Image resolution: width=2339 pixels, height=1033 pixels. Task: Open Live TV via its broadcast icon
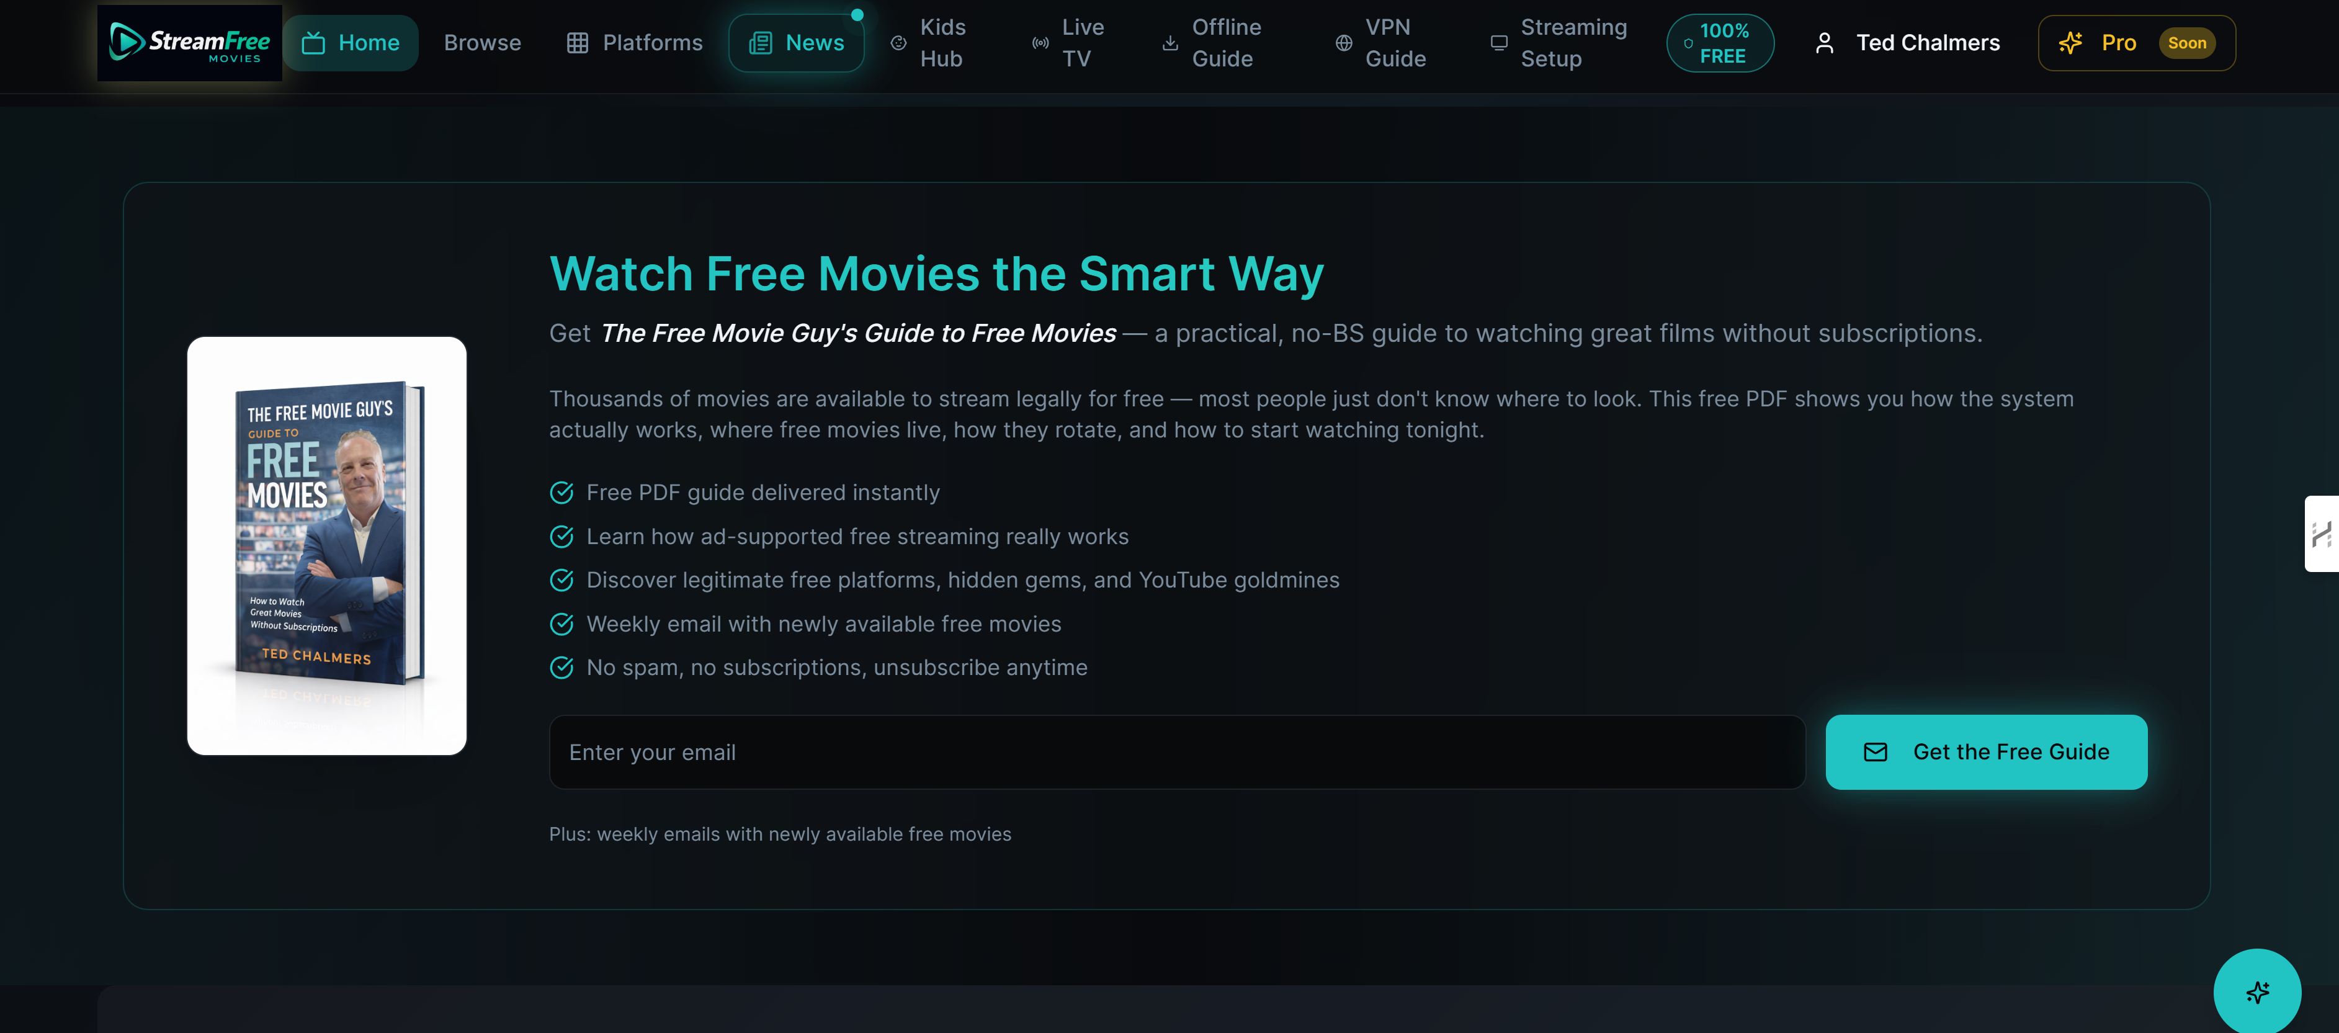click(x=1040, y=42)
